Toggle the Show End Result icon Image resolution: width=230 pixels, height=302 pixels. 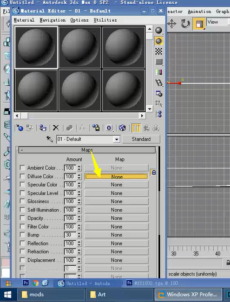(x=136, y=128)
